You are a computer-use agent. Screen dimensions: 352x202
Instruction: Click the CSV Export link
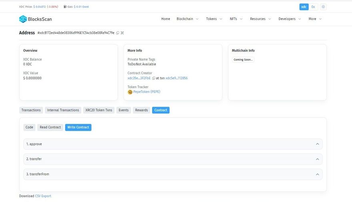point(43,196)
